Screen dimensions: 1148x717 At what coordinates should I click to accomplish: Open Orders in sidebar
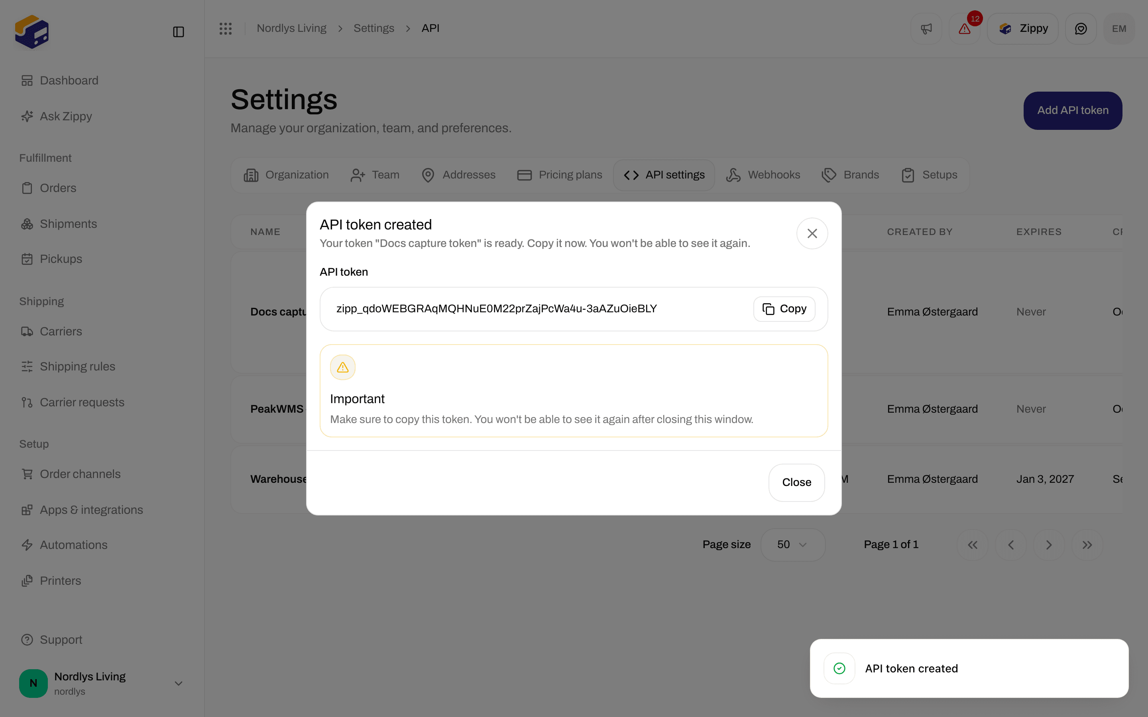(48, 188)
